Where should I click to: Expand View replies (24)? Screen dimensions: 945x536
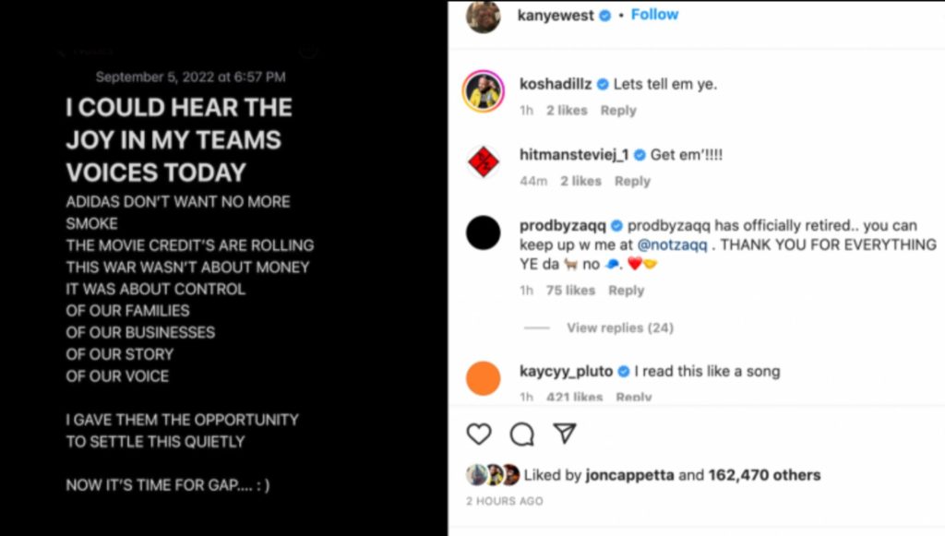[620, 328]
